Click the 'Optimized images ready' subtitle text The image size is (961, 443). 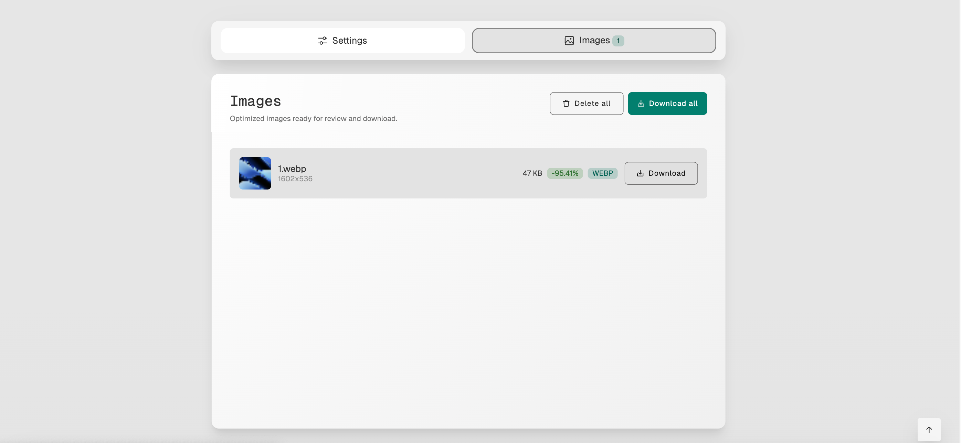(x=313, y=119)
